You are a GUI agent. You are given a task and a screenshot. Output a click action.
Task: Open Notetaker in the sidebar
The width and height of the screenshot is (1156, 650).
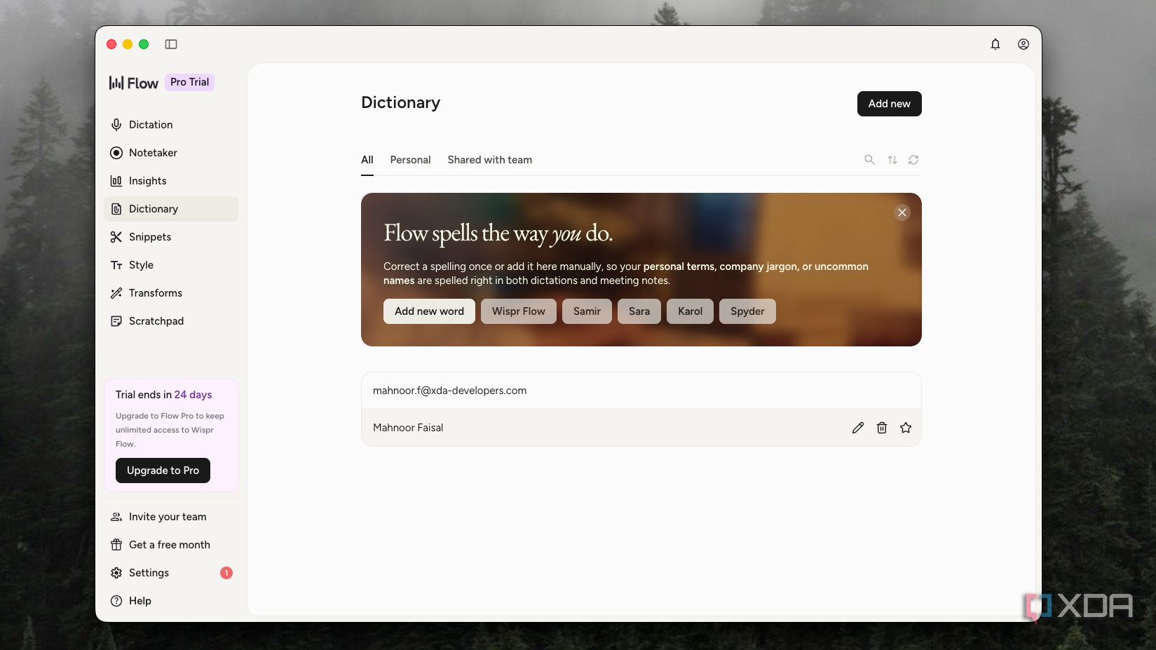click(x=171, y=153)
